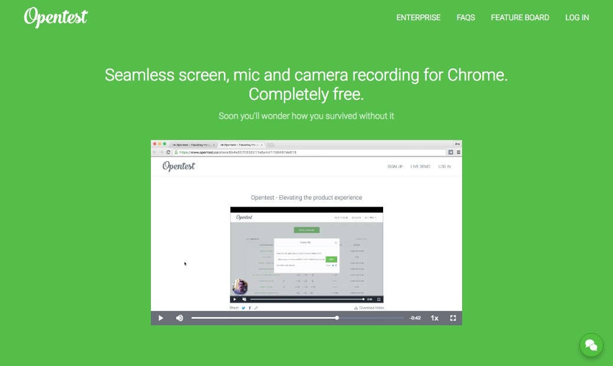Enter fullscreen from the gray control bar
This screenshot has width=613, height=366.
(x=453, y=318)
